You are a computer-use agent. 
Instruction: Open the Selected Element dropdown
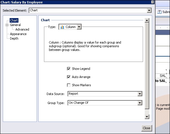(149, 10)
